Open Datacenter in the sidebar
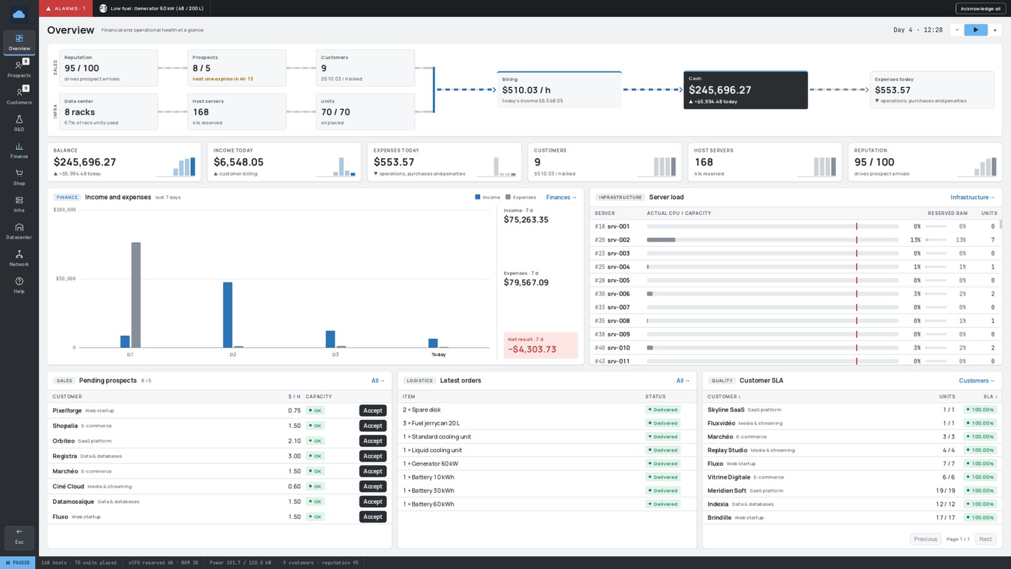This screenshot has height=569, width=1011. 19,231
